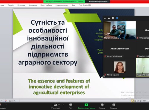The height and width of the screenshot is (110, 149).
Task: Switch video panel to strip view
Action: tap(113, 18)
